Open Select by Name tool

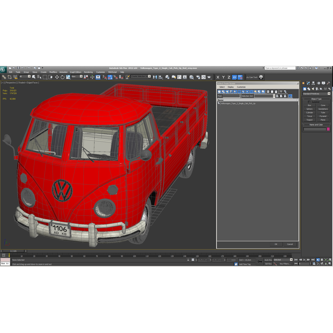click(x=39, y=77)
